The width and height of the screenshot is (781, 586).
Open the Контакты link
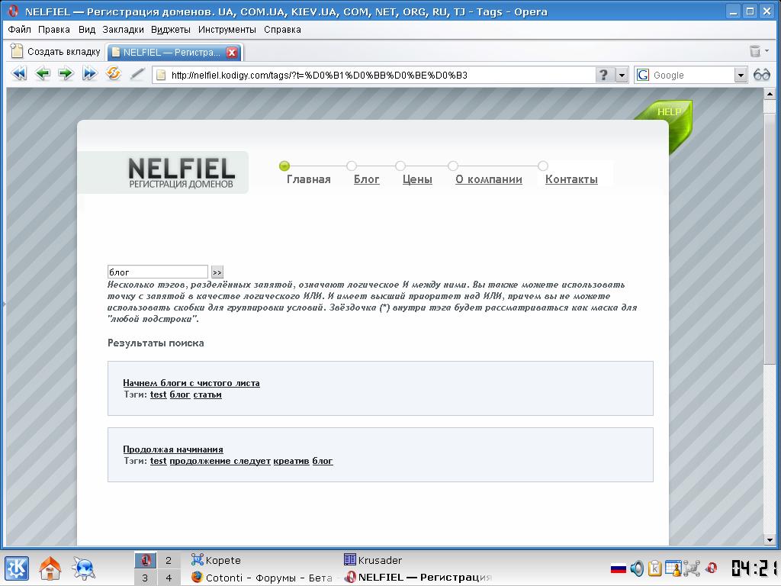point(571,179)
